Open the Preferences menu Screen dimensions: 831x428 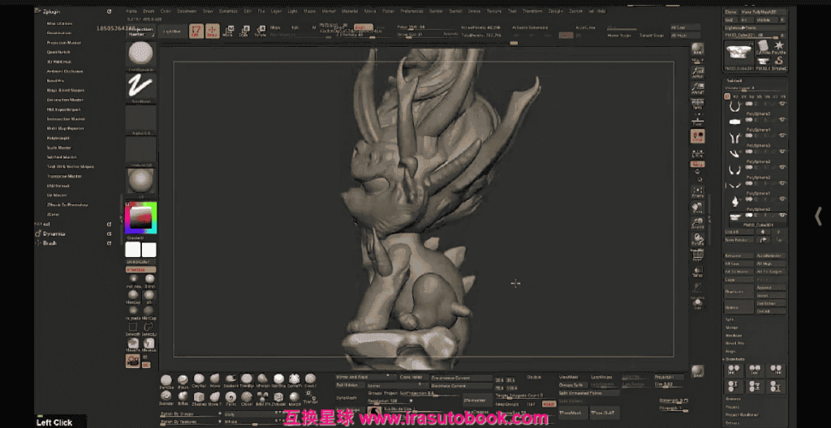point(411,11)
